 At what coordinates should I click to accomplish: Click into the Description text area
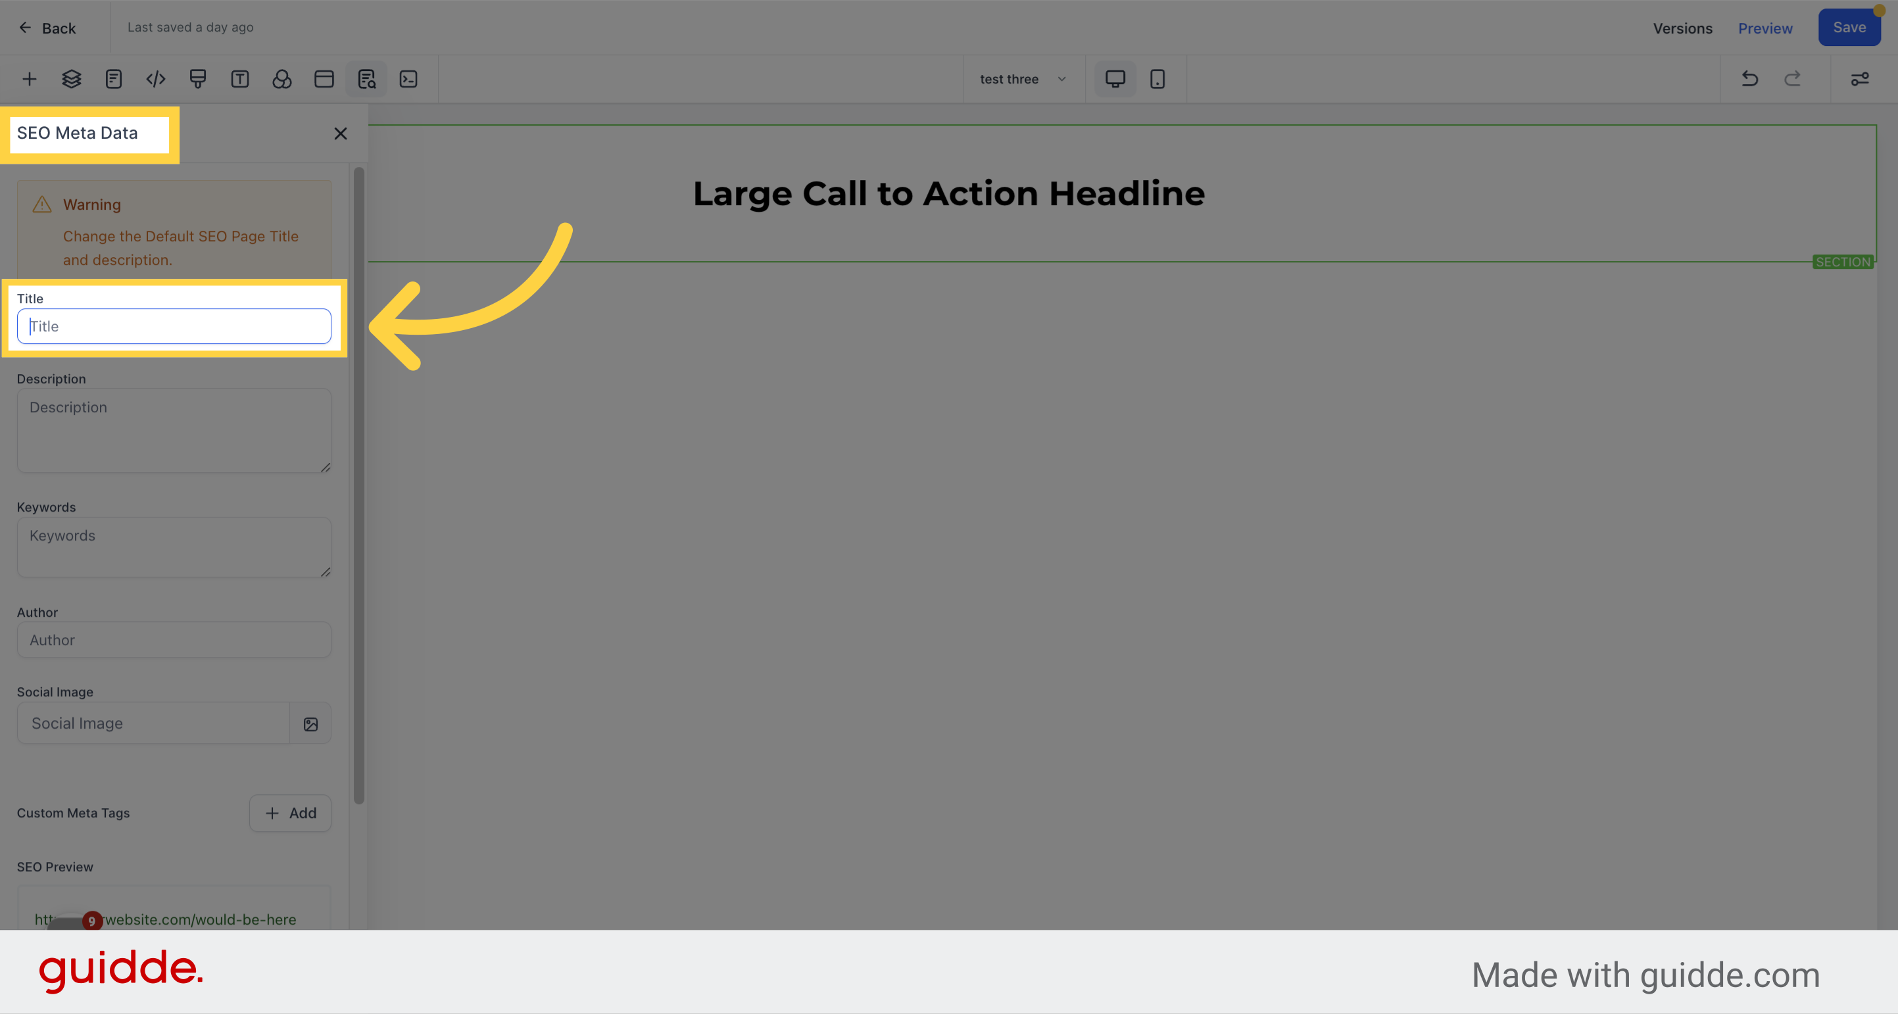coord(174,431)
